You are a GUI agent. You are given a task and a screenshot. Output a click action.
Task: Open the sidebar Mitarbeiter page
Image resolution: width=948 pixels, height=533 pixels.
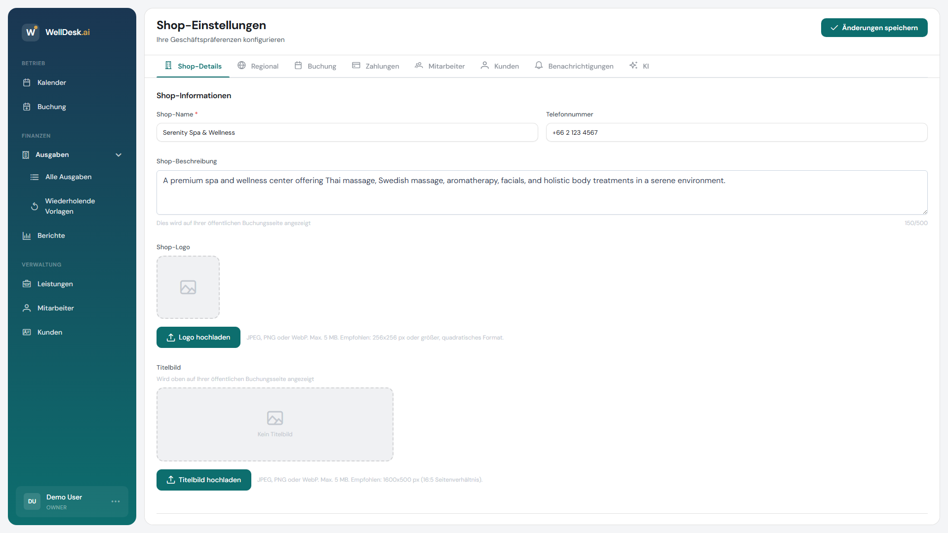(x=55, y=308)
